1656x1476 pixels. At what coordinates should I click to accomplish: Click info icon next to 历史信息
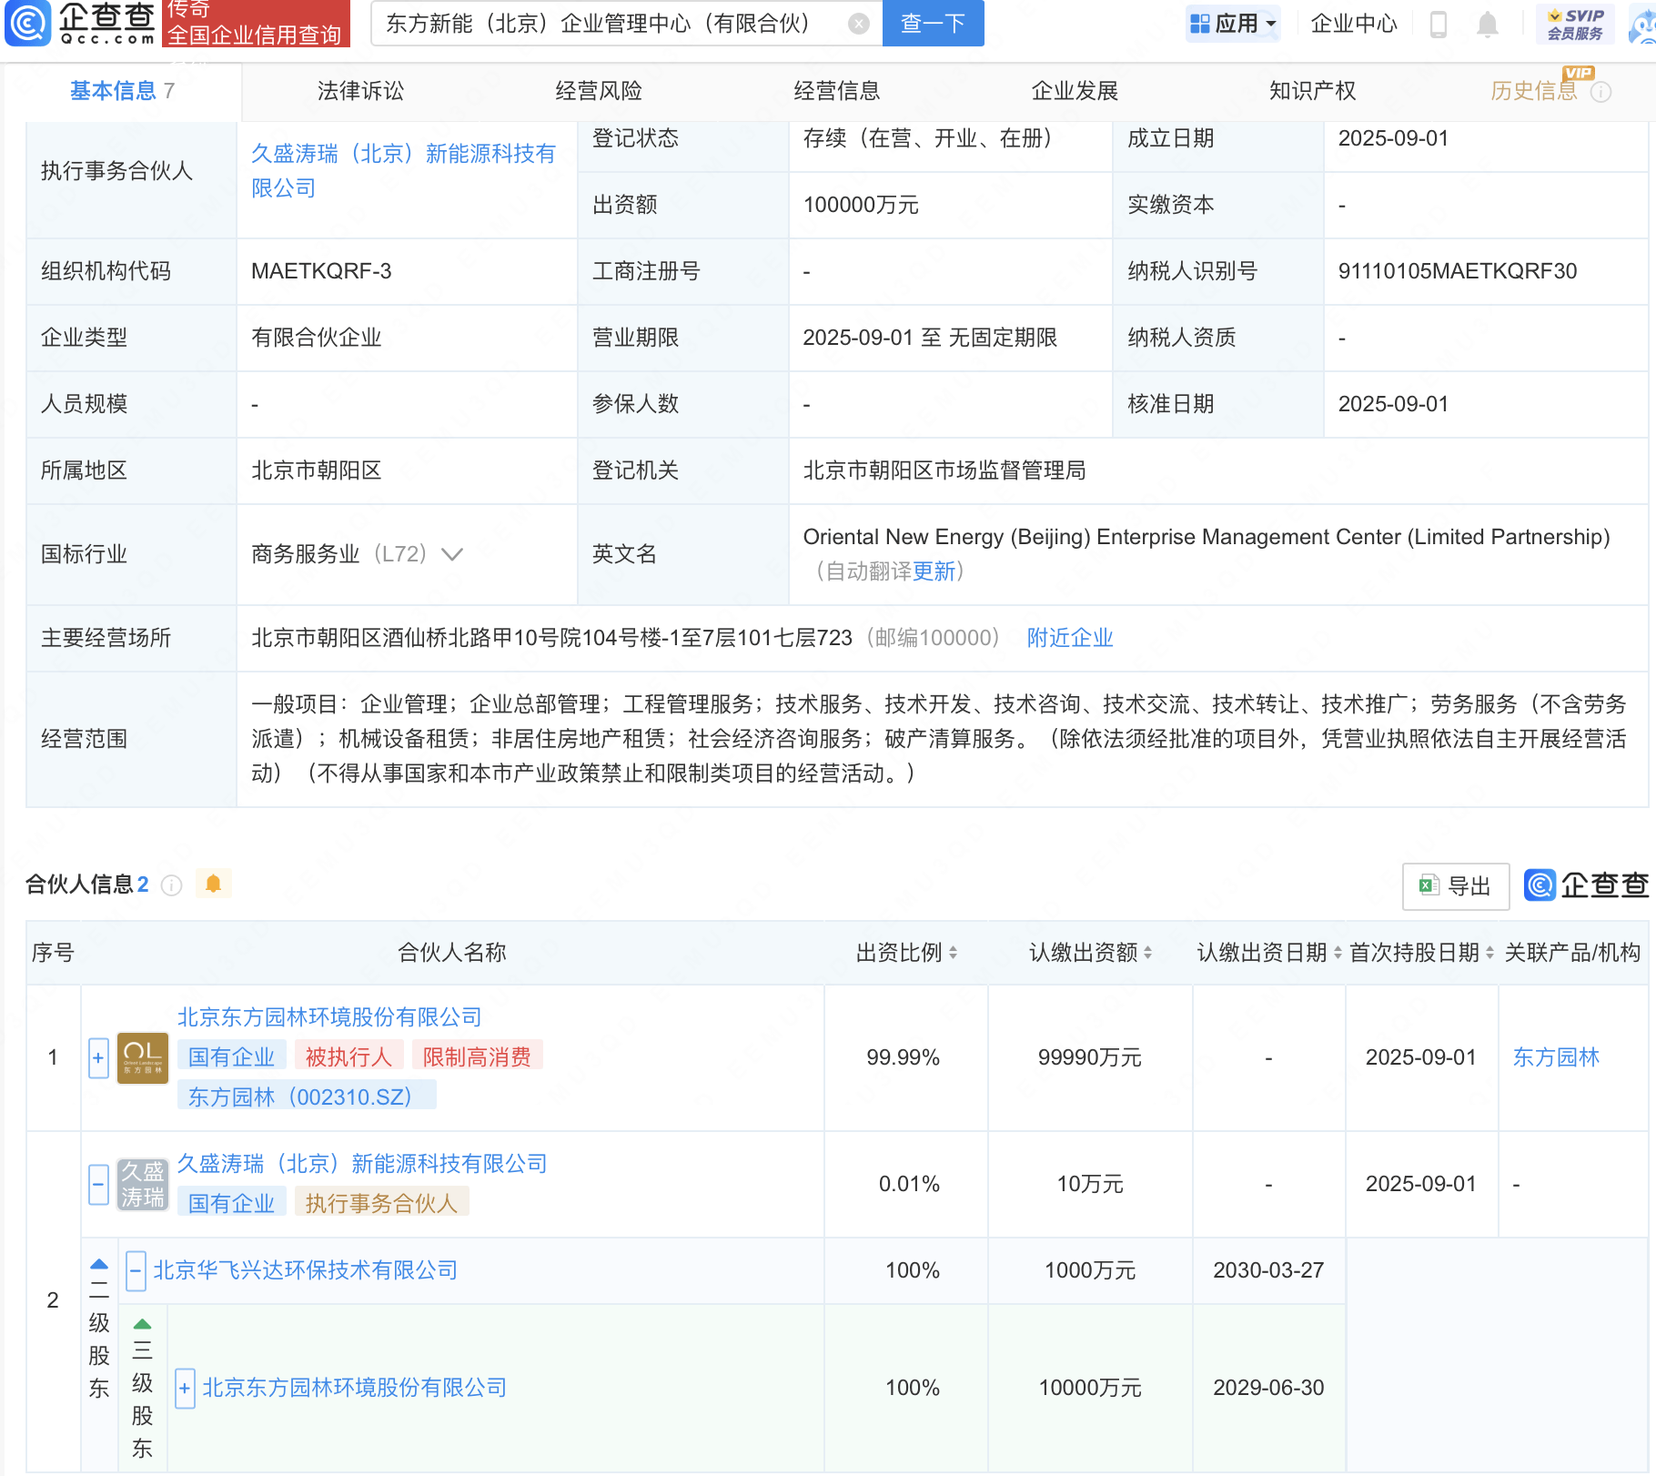pyautogui.click(x=1601, y=92)
